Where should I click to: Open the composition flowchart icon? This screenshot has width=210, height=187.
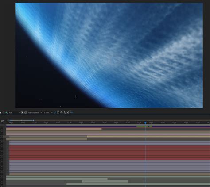65,113
